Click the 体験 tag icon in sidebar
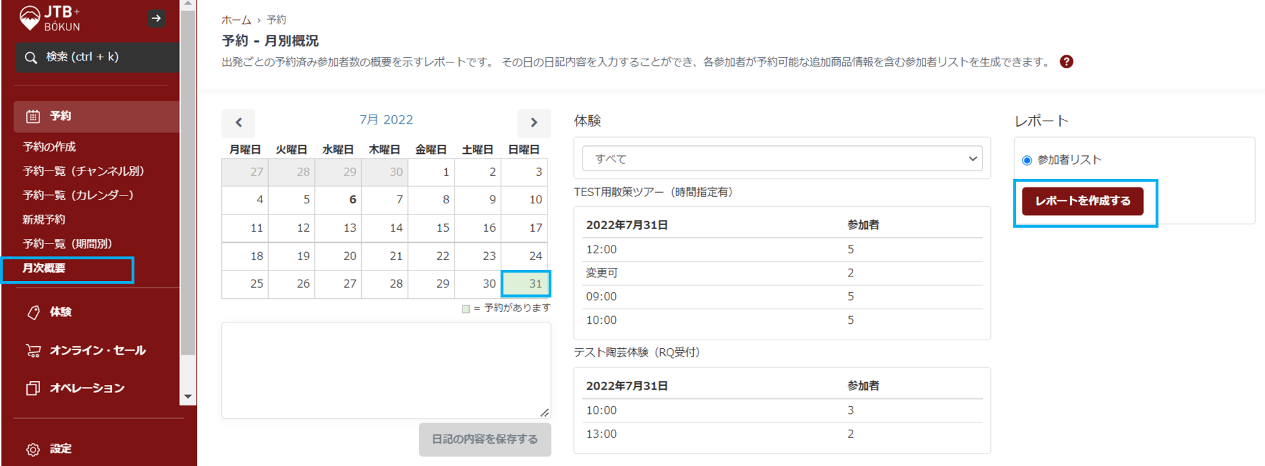 pyautogui.click(x=33, y=312)
